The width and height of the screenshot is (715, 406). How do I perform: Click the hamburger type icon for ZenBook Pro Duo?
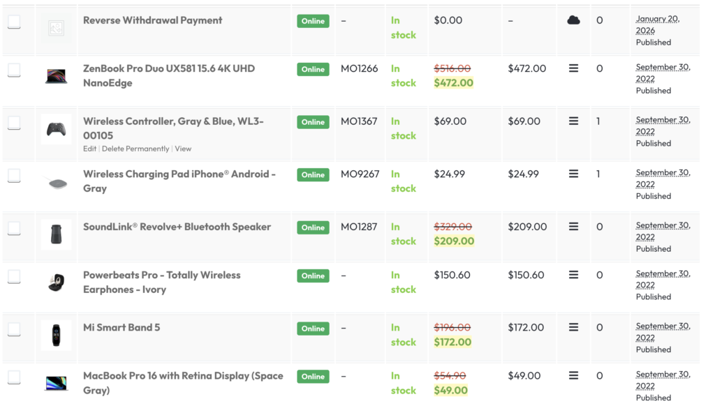tap(573, 68)
